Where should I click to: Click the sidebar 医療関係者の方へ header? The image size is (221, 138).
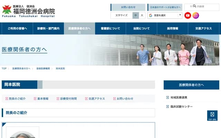click(x=191, y=85)
